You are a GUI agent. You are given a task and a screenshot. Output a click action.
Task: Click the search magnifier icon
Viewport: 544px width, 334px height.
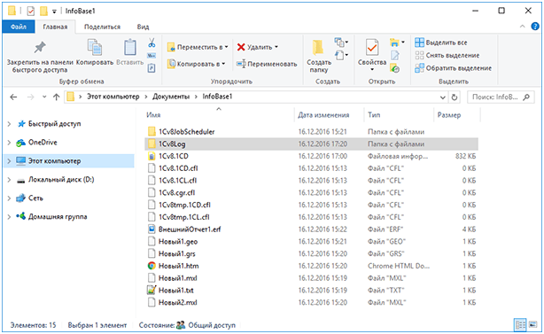(x=526, y=97)
